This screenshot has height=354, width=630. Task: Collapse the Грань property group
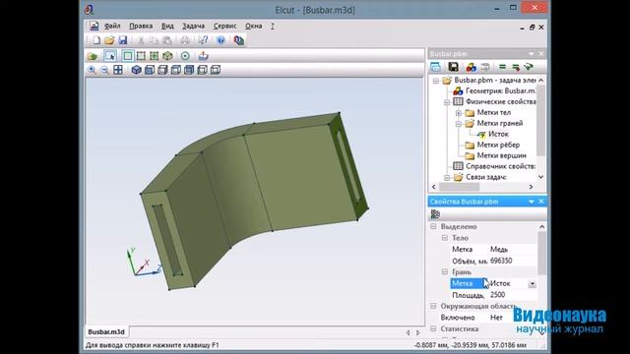click(445, 272)
